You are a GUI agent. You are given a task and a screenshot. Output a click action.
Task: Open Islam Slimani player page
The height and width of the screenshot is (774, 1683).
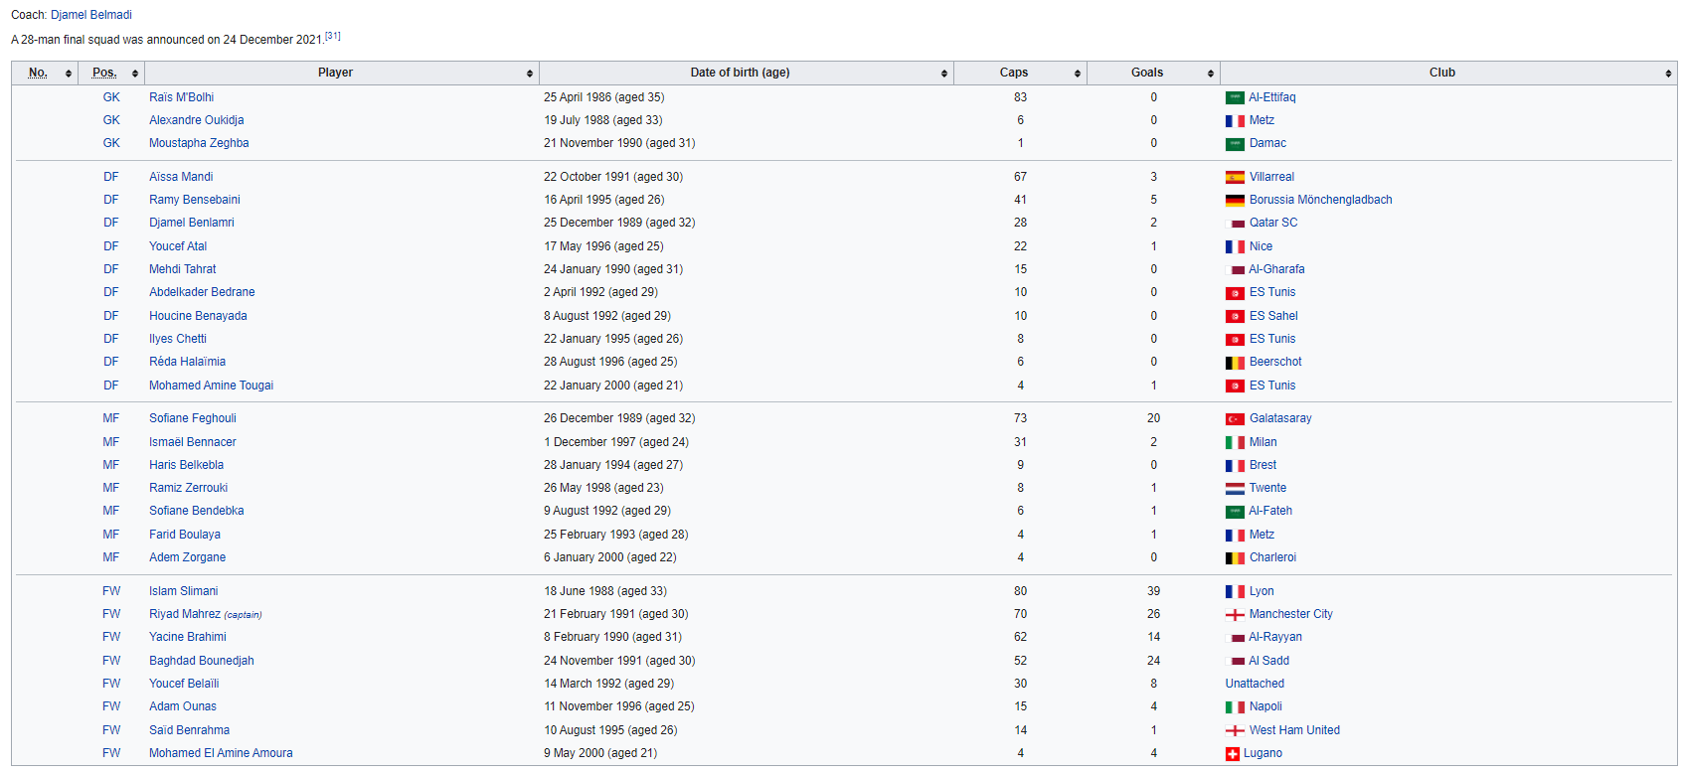coord(183,591)
